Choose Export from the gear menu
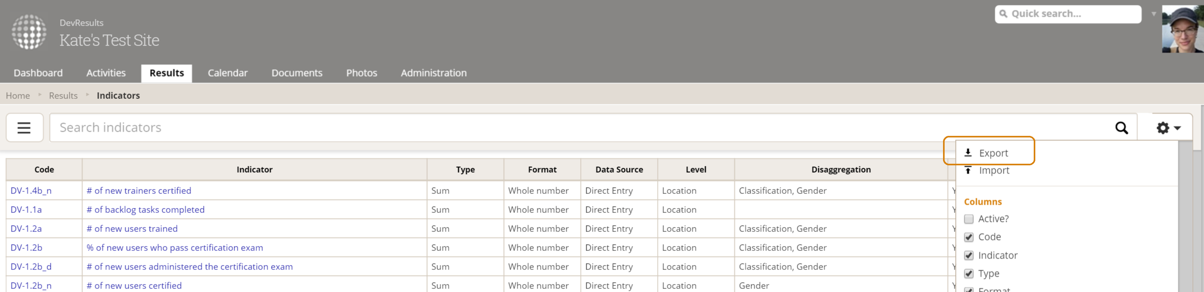Viewport: 1204px width, 292px height. coord(993,153)
